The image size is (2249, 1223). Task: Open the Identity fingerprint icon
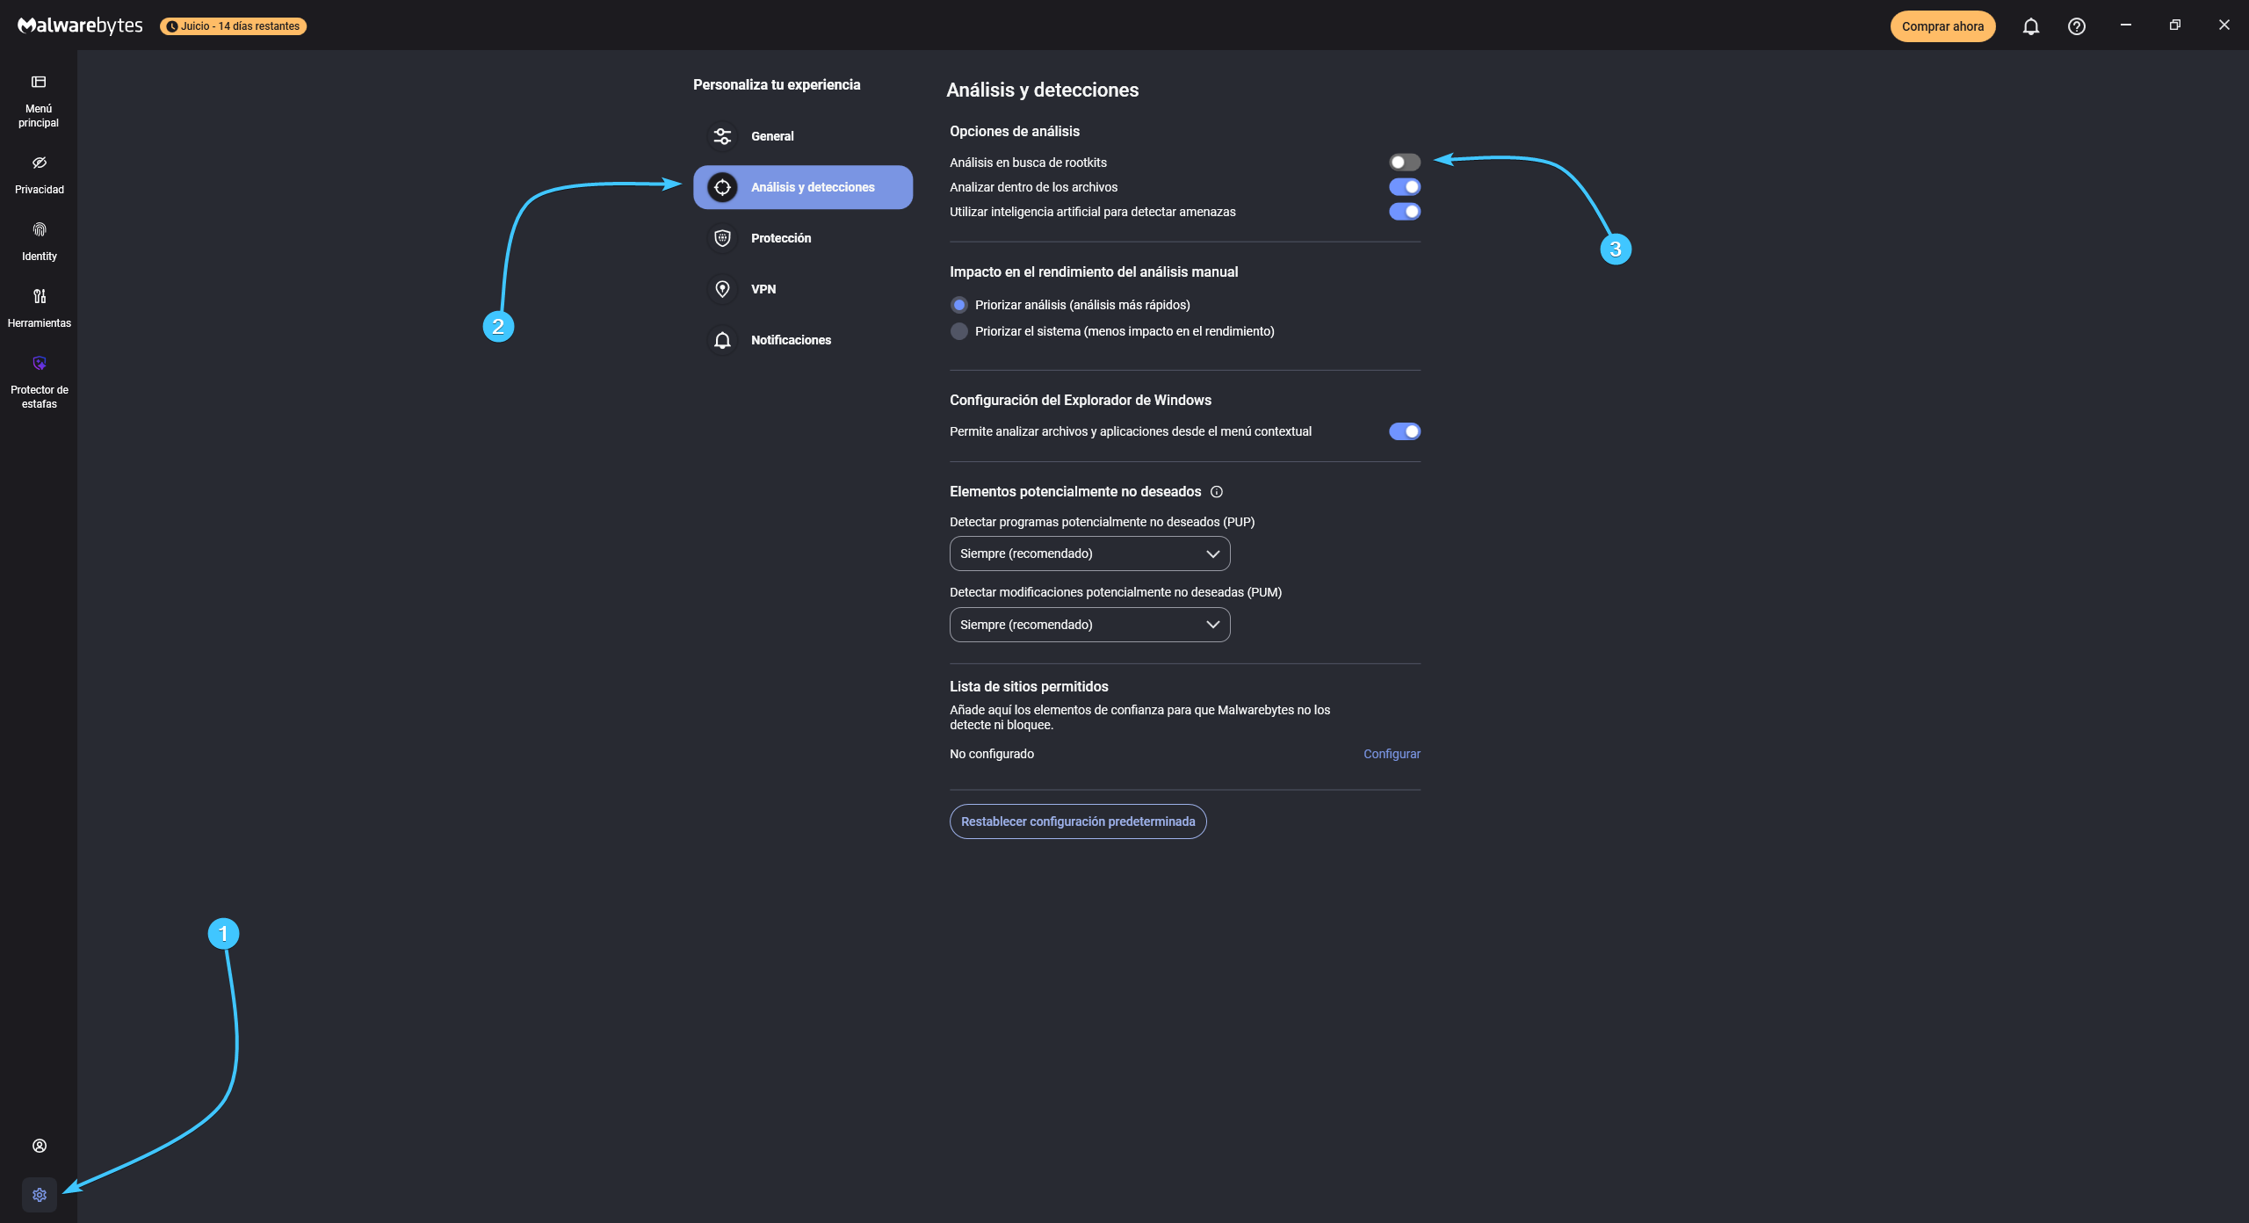point(39,229)
